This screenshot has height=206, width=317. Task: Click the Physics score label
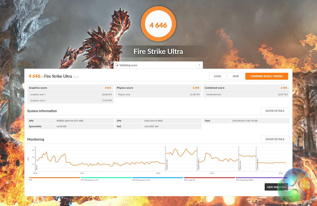125,88
